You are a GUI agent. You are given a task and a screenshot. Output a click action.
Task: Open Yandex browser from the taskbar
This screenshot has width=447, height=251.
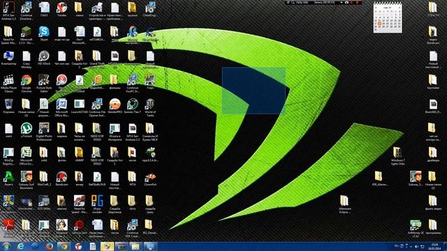click(78, 246)
